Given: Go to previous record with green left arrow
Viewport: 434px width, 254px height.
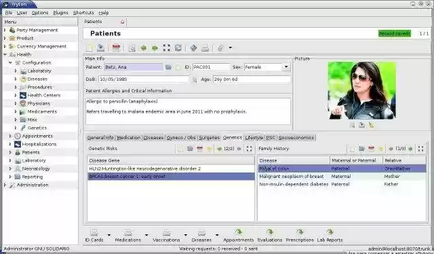Looking at the screenshot, I should pos(143,48).
